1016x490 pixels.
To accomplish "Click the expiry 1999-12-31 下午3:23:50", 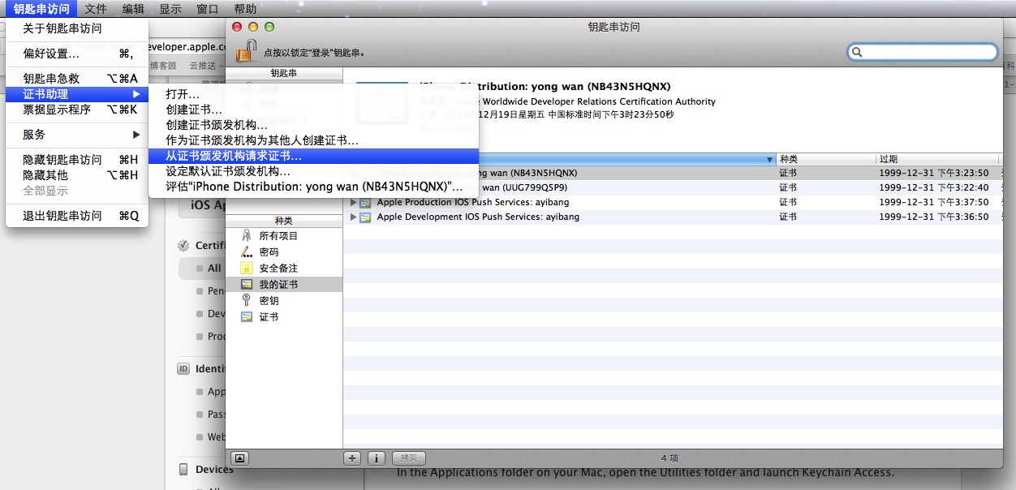I will click(934, 173).
